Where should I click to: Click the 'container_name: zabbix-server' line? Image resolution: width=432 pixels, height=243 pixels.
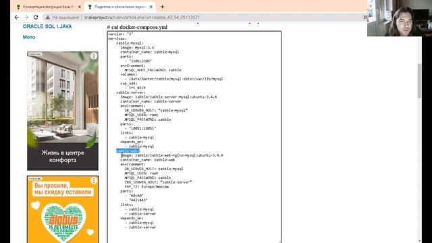[x=151, y=101]
